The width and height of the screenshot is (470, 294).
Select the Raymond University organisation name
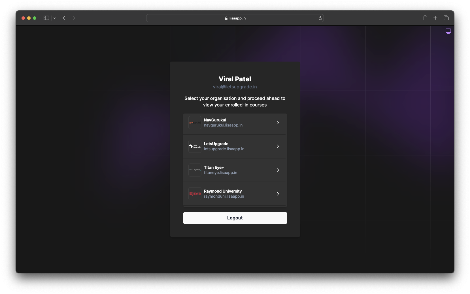coord(223,191)
